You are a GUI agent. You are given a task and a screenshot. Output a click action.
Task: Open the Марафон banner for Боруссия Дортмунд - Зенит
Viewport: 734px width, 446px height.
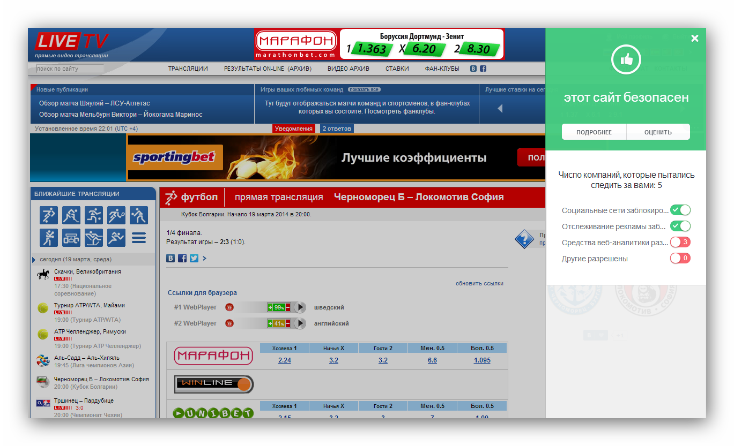pos(379,44)
